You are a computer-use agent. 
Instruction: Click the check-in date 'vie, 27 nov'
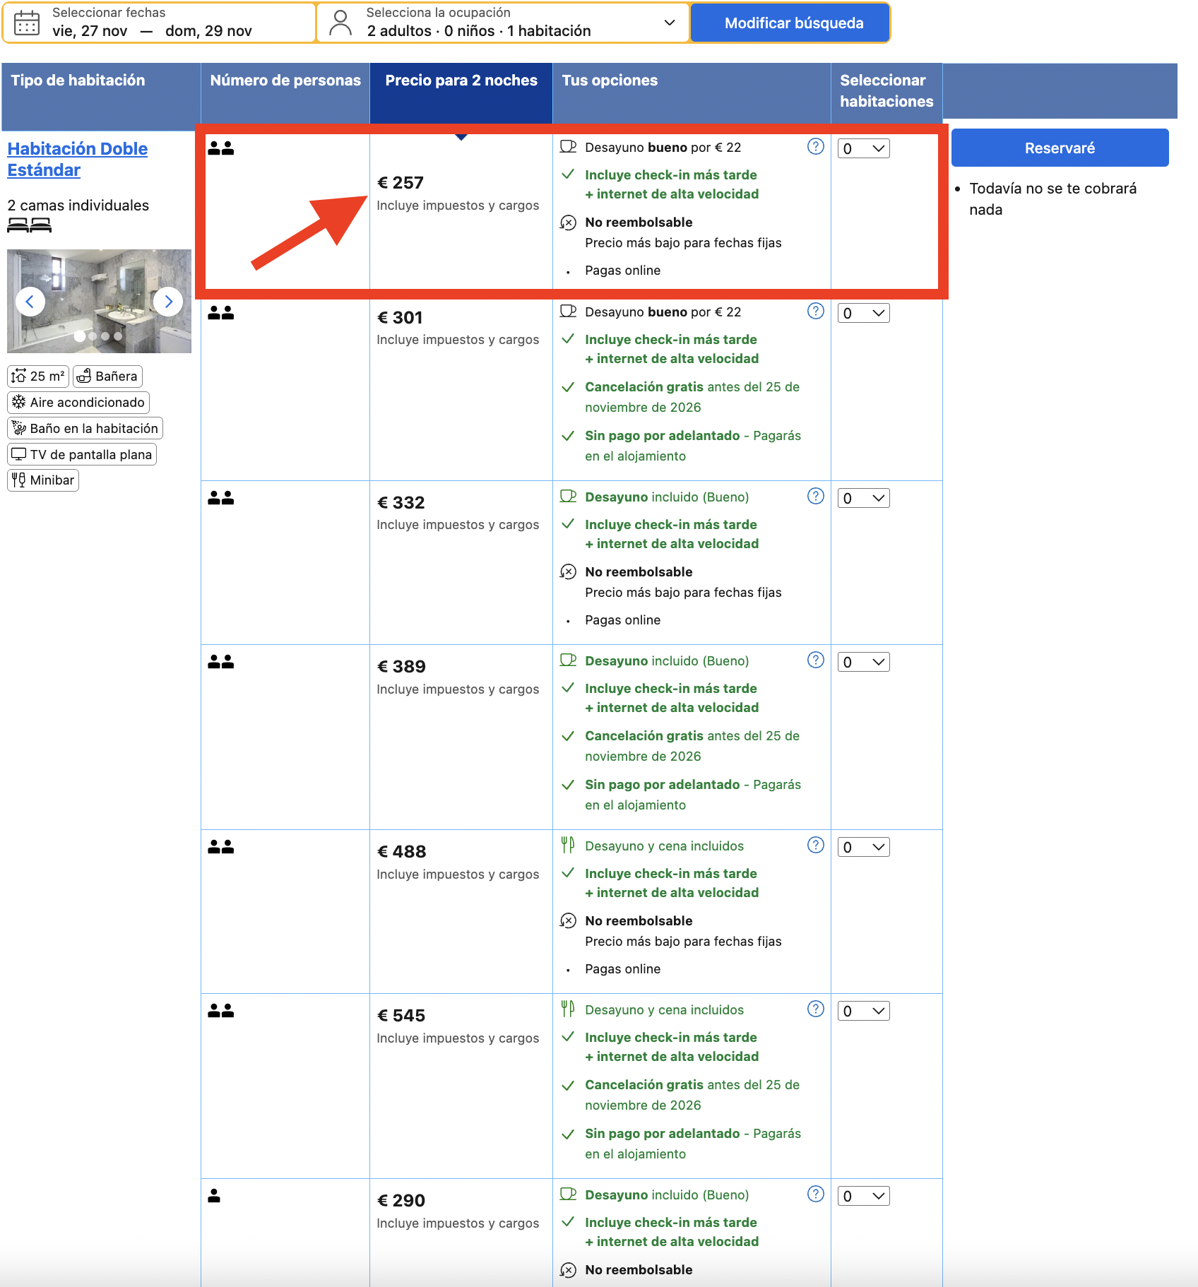click(90, 31)
